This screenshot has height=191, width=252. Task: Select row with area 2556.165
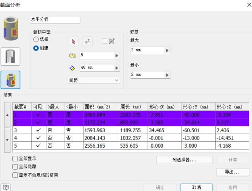coord(131,145)
